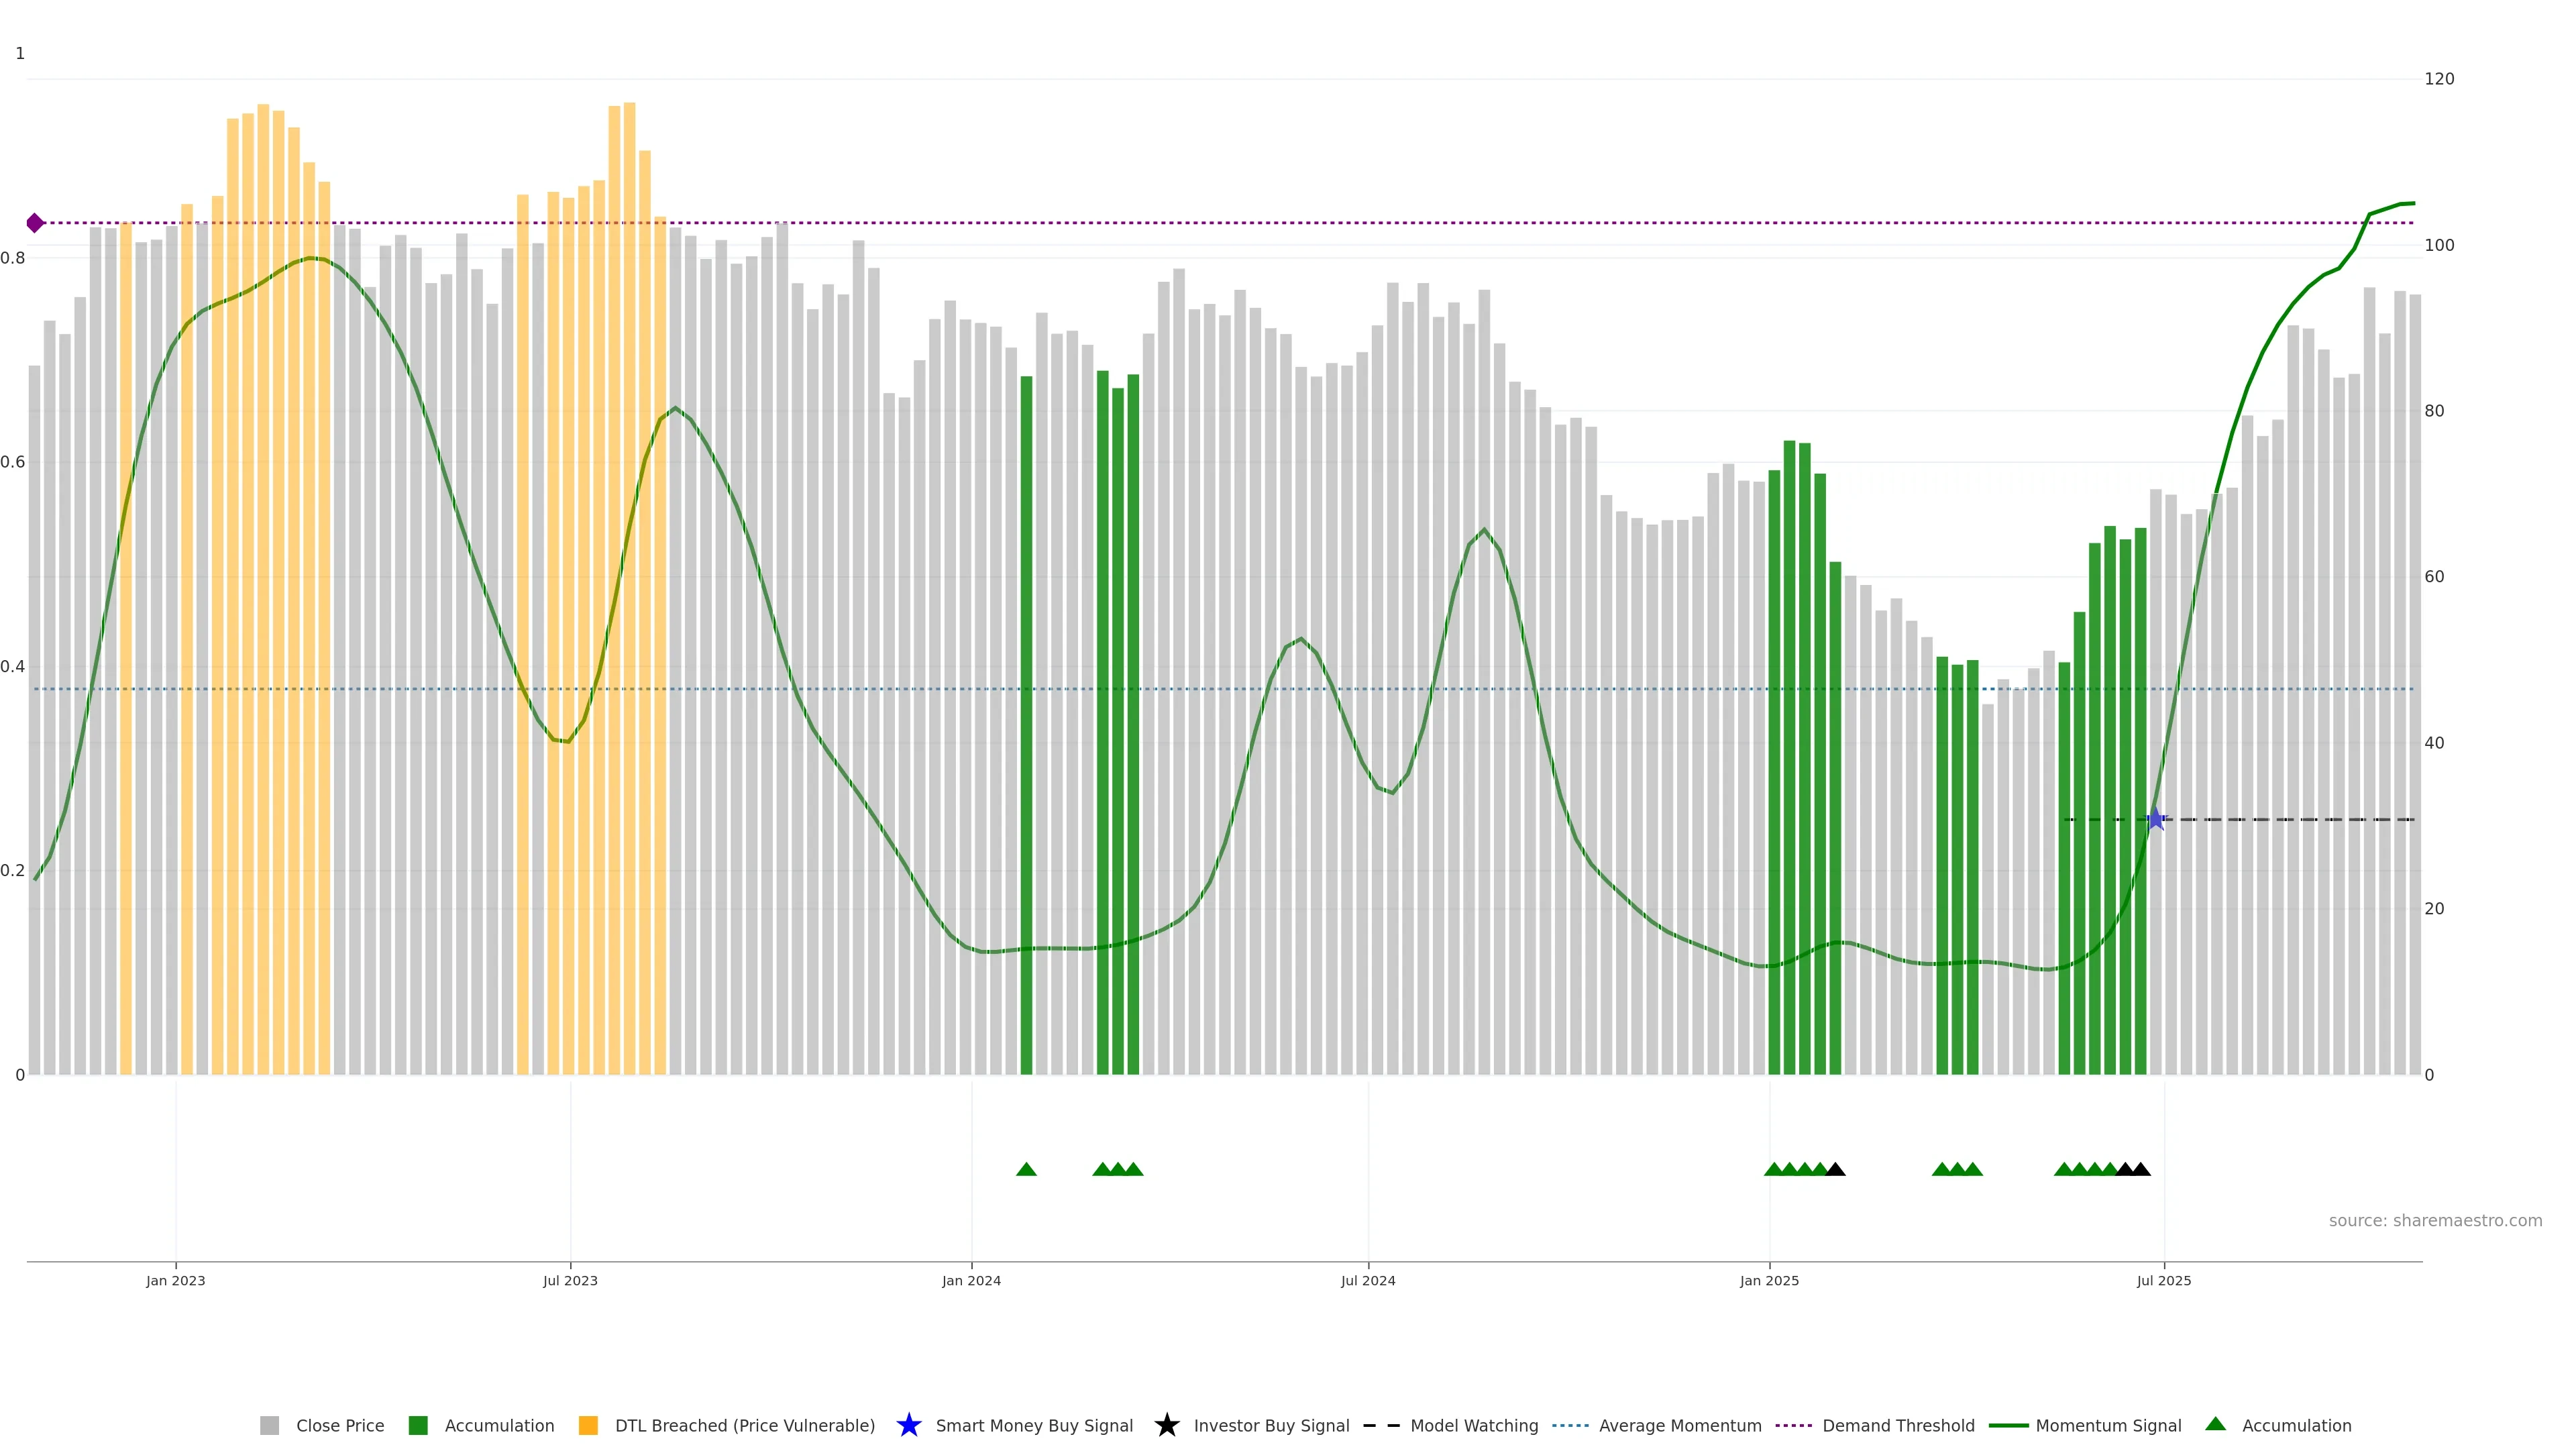The image size is (2576, 1449).
Task: Toggle Model Watching dashed line legend
Action: [x=1474, y=1425]
